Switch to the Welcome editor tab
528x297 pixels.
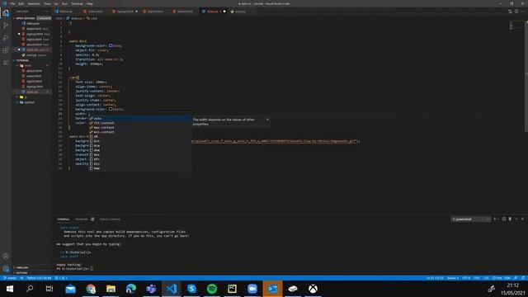(66, 12)
